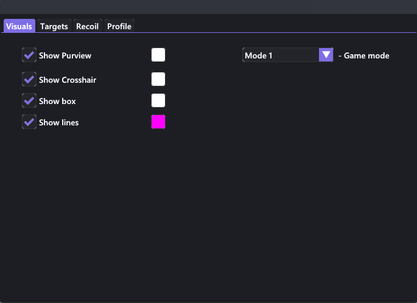Click the Mode 1 combo box field
Image resolution: width=417 pixels, height=303 pixels.
(x=288, y=55)
